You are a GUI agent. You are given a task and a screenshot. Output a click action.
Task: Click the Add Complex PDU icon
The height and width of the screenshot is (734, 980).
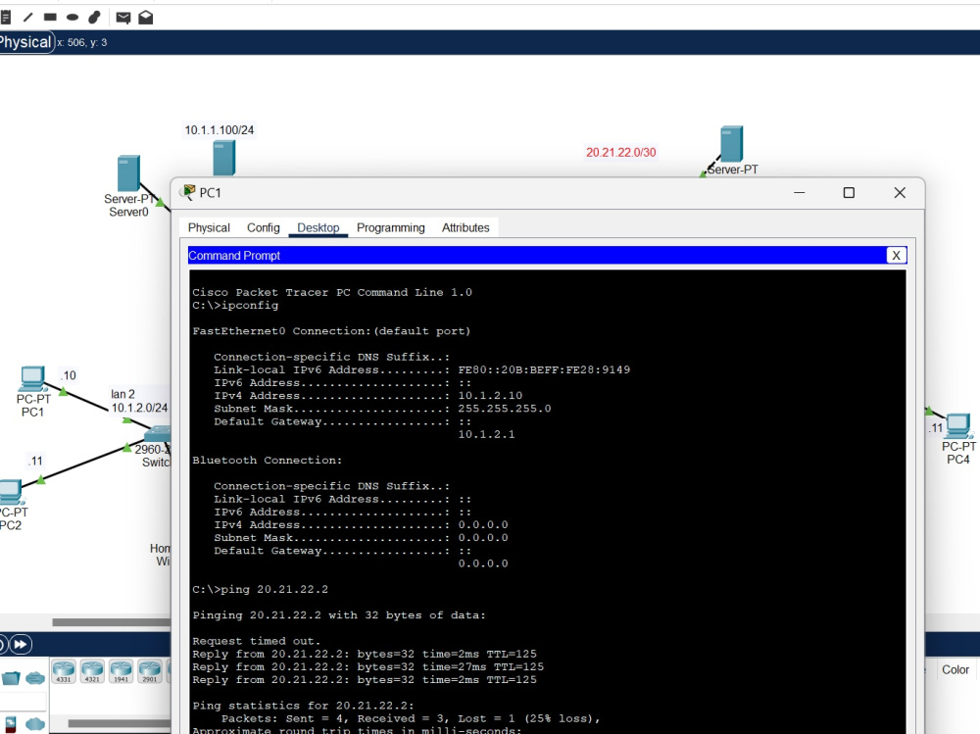point(145,17)
